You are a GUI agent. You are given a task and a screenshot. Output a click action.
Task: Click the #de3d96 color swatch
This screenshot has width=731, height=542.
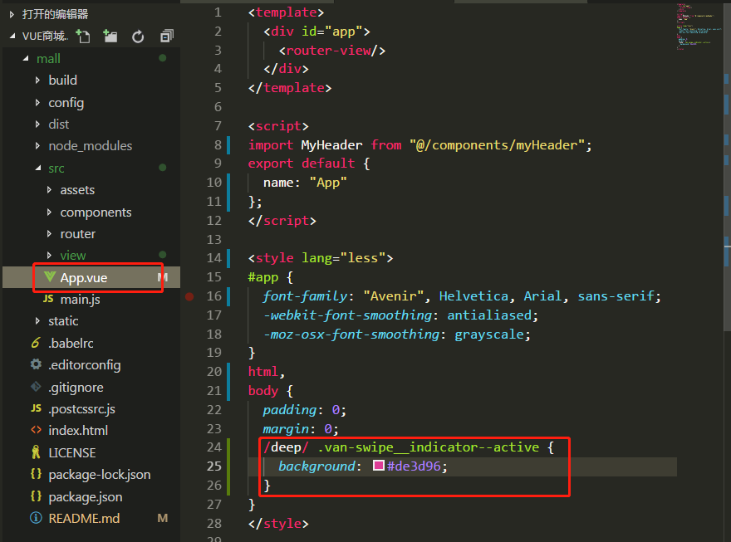[x=379, y=466]
